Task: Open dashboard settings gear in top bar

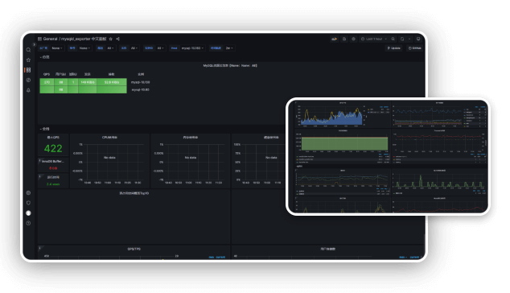Action: (x=354, y=39)
